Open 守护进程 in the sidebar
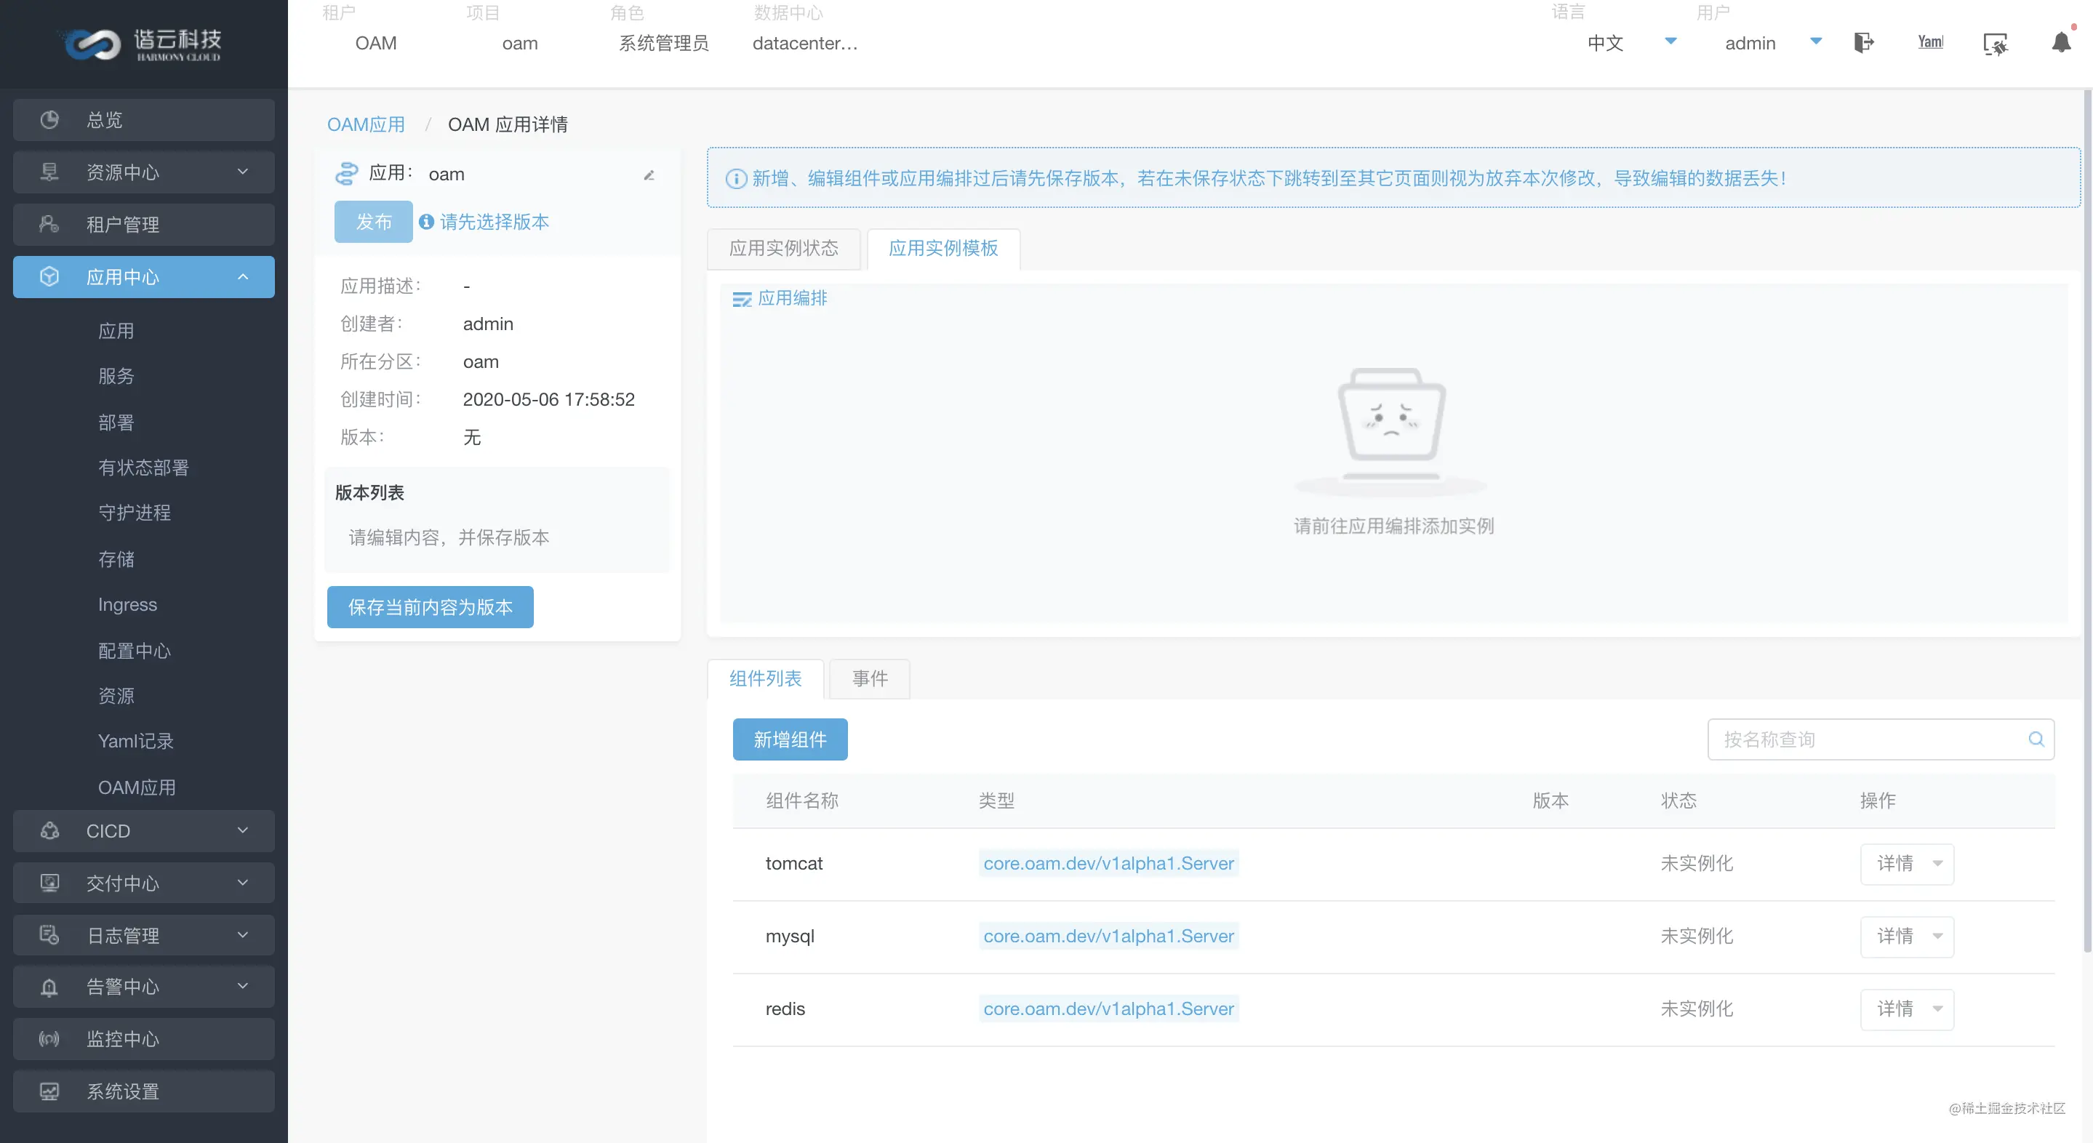This screenshot has height=1143, width=2093. click(x=135, y=513)
